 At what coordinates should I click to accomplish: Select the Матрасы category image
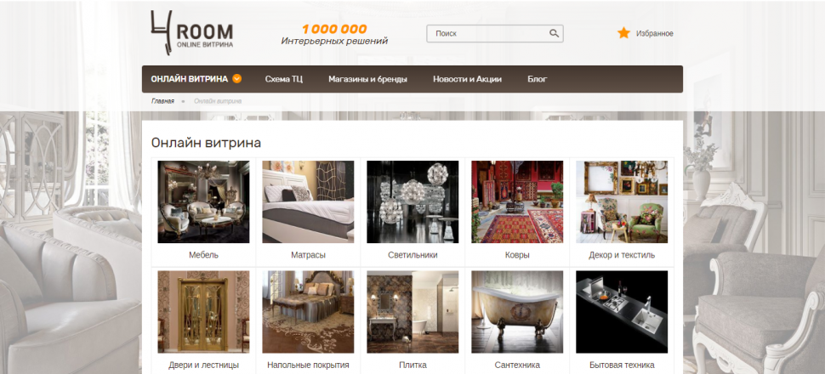point(309,202)
